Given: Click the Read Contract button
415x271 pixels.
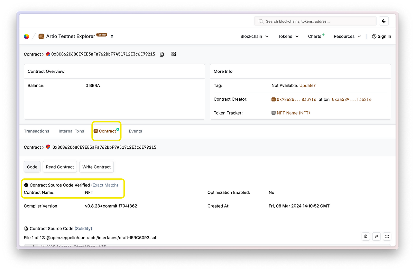Looking at the screenshot, I should [x=60, y=167].
